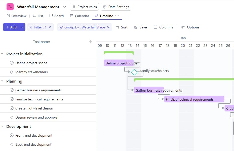
Task: Open the Timeline tab options ellipsis
Action: [x=117, y=16]
